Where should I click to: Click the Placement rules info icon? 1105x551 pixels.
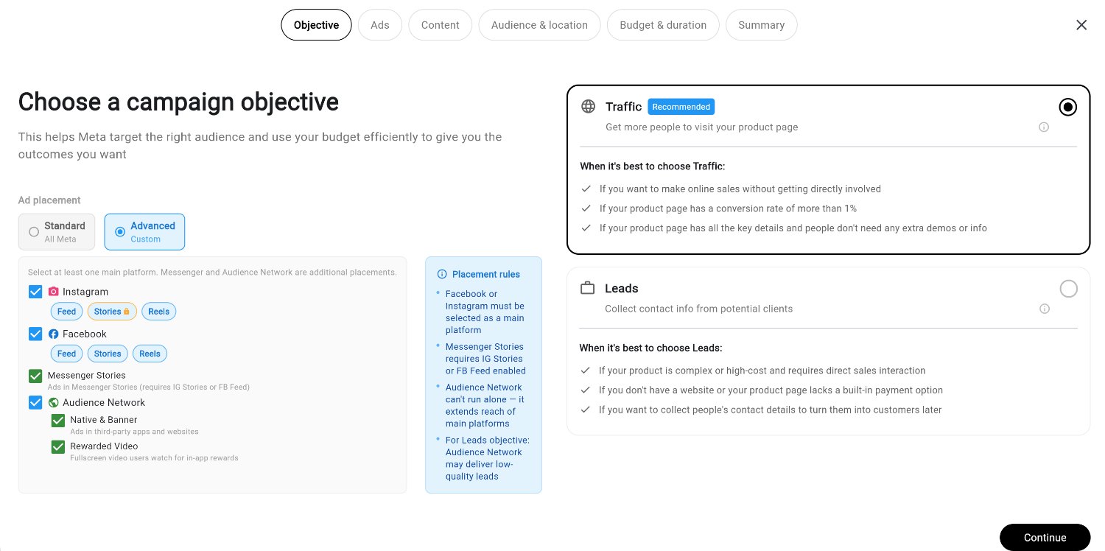coord(442,274)
